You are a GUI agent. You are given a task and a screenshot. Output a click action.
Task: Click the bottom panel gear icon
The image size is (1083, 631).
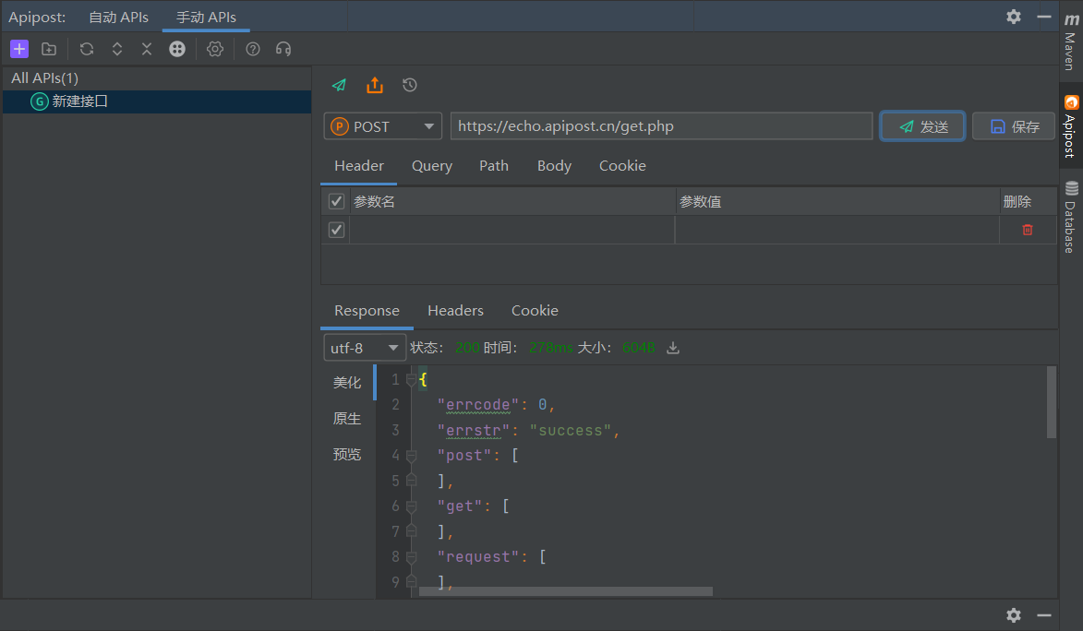(1013, 615)
